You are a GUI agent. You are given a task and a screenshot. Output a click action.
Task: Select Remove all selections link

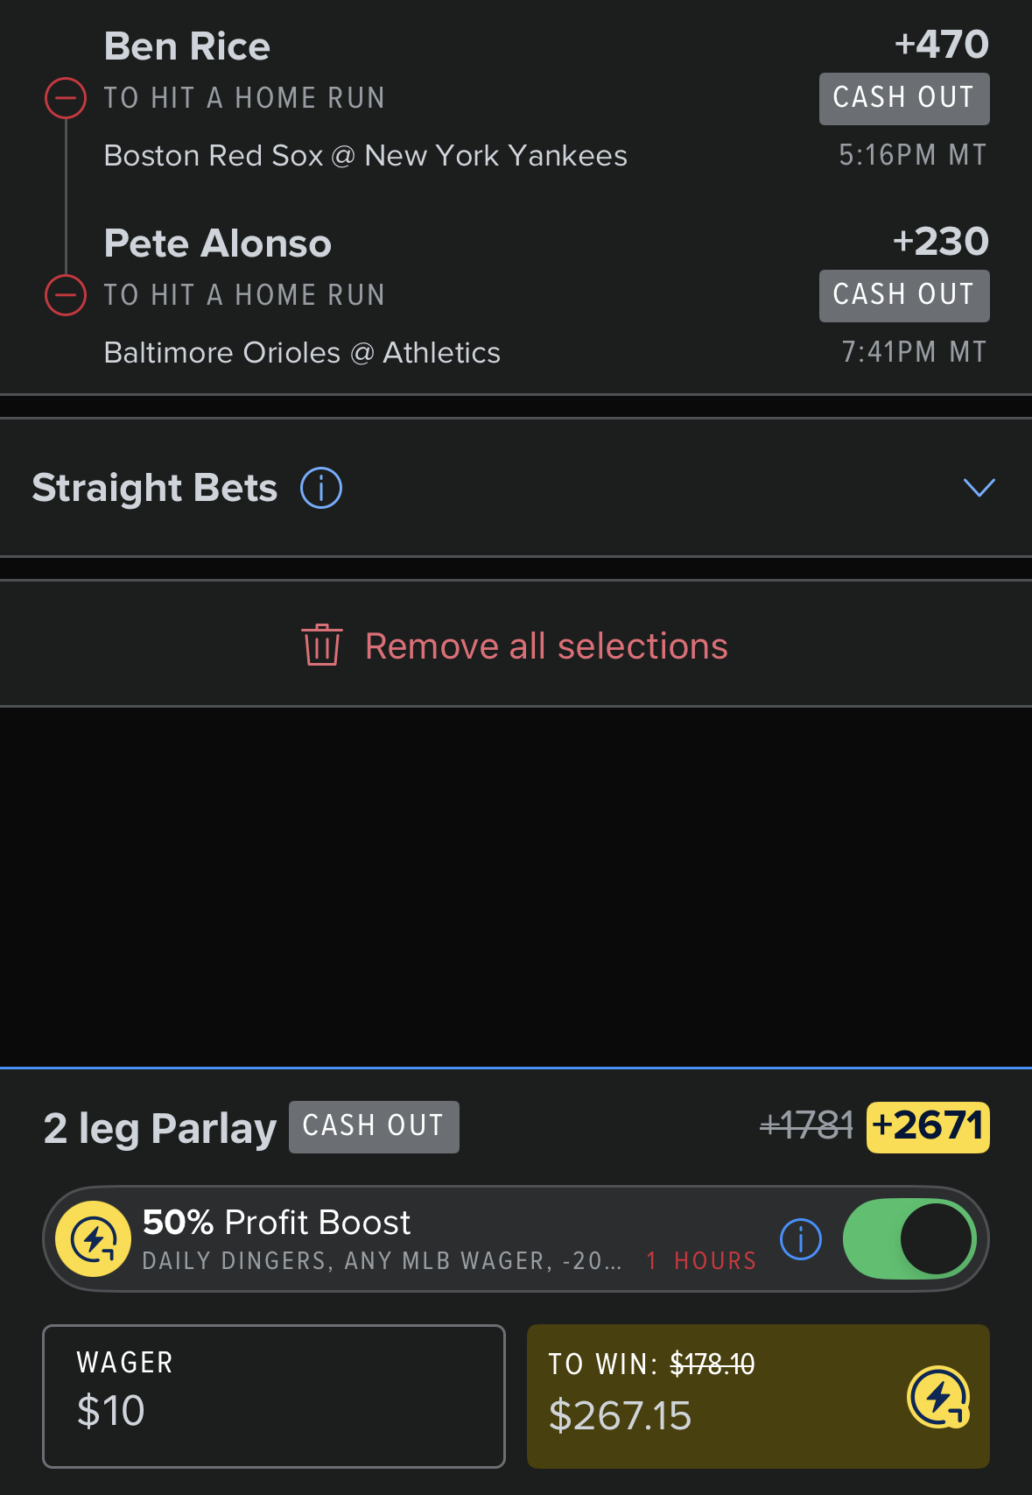(x=546, y=646)
